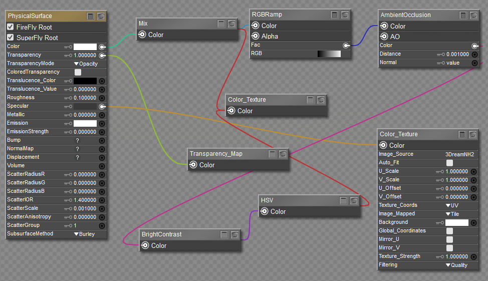Toggle the preview icon on BrightContrast node
Image resolution: width=488 pixels, height=281 pixels.
tap(234, 234)
